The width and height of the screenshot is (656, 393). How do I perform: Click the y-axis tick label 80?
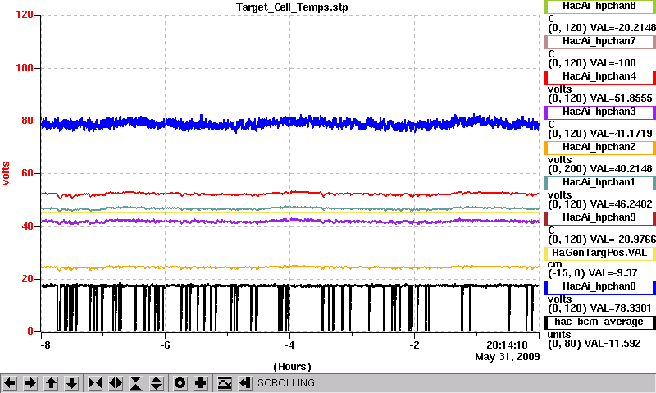point(27,121)
